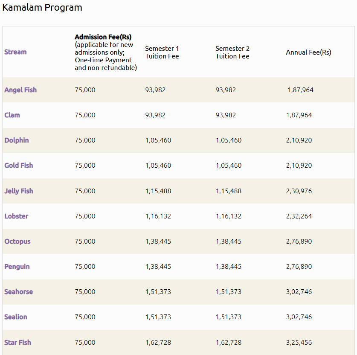Select the Semester 2 Tuition Fee header
The height and width of the screenshot is (355, 357).
click(232, 52)
